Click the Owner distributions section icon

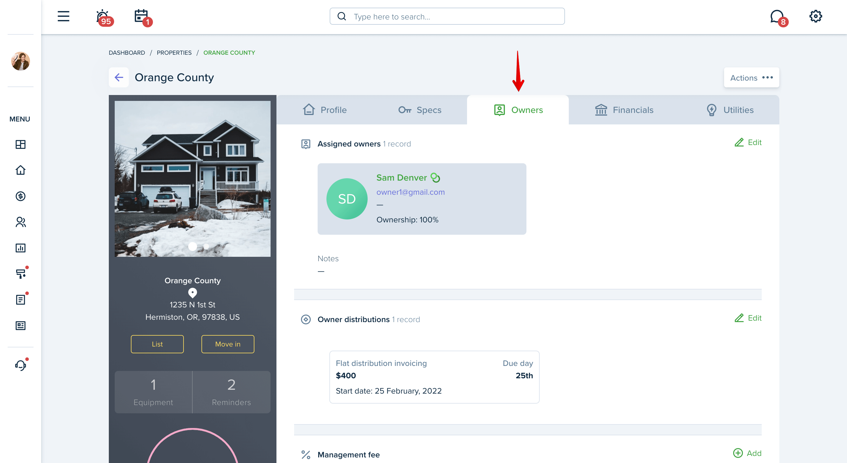(x=306, y=319)
